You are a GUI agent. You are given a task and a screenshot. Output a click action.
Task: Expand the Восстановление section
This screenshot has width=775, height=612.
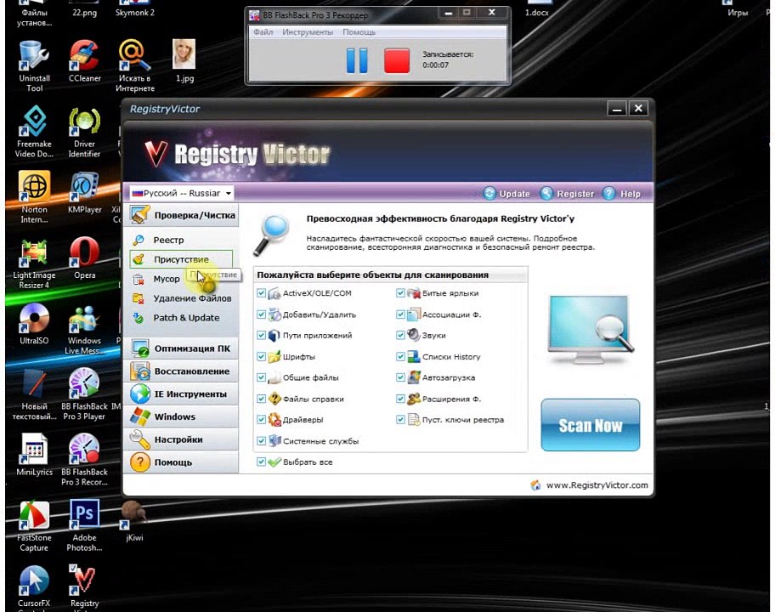pos(181,371)
